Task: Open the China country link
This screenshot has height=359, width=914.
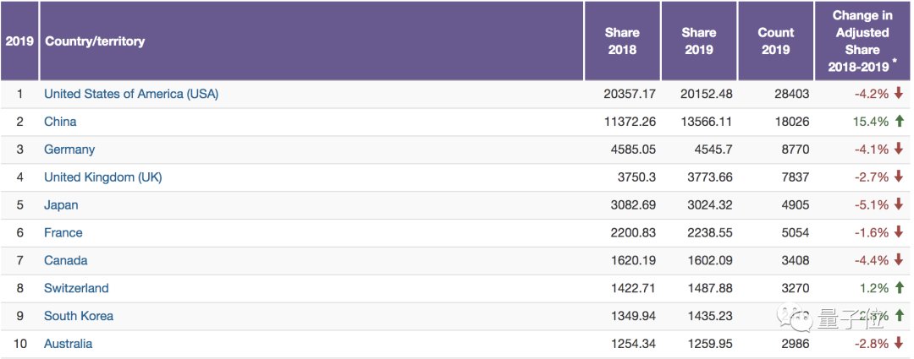Action: [x=60, y=122]
